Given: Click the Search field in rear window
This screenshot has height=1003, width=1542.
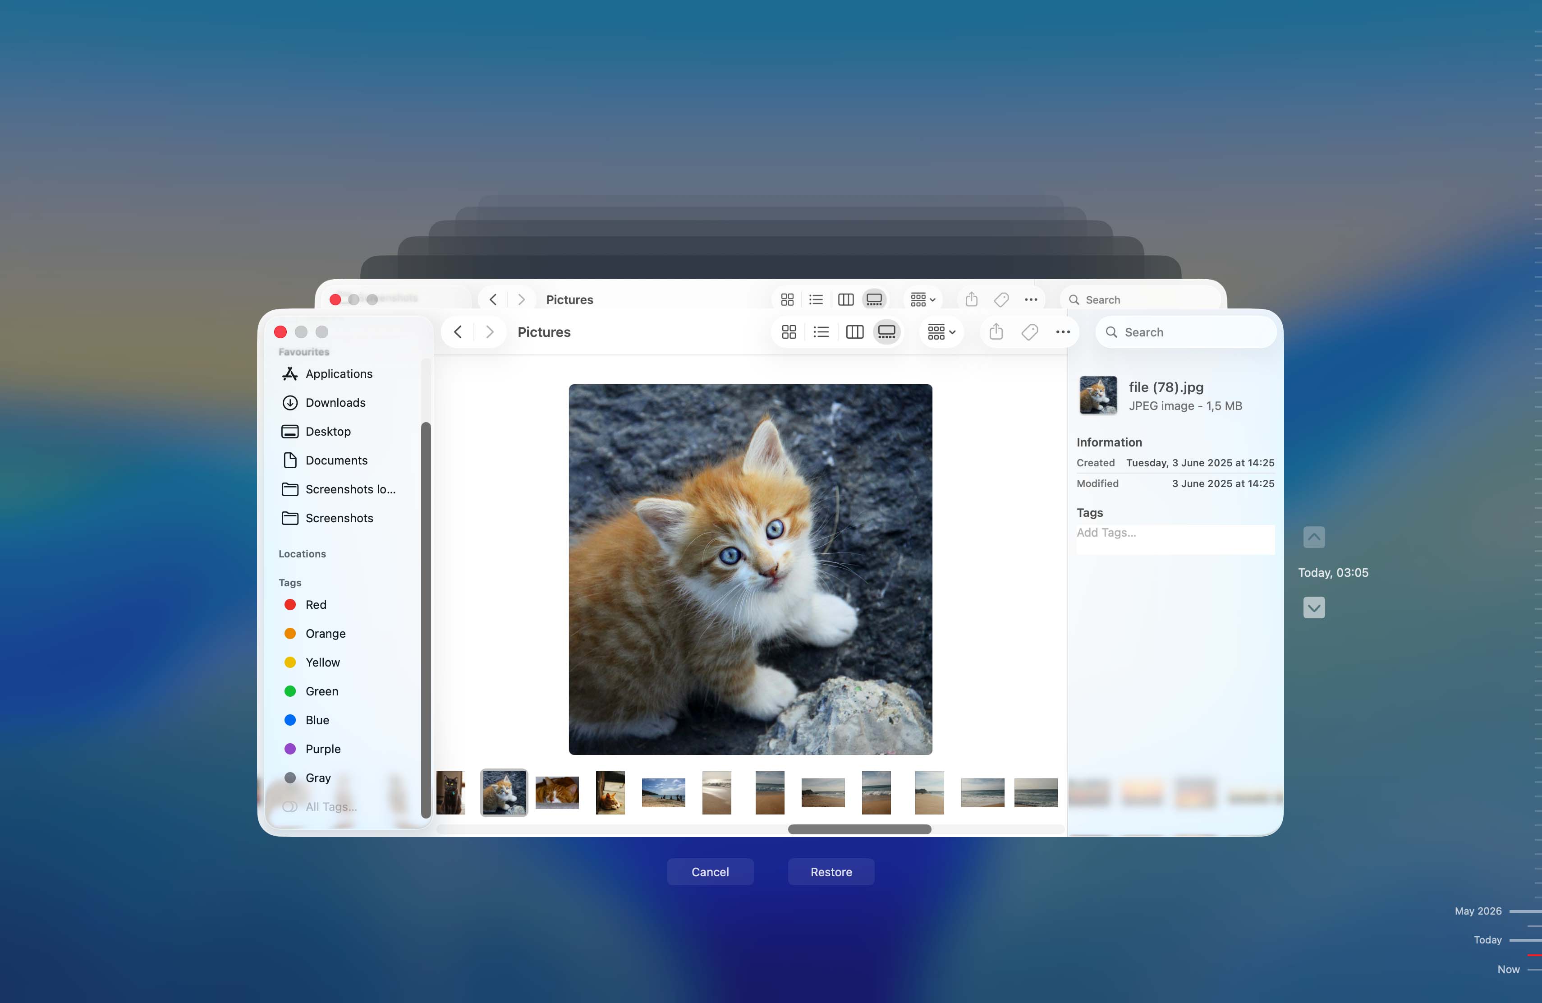Looking at the screenshot, I should (x=1140, y=299).
